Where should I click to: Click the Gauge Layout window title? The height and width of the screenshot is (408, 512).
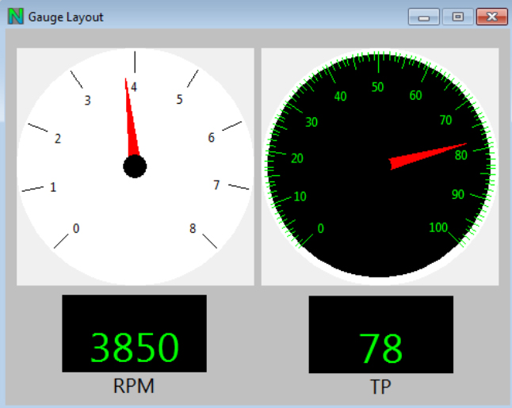pos(66,17)
